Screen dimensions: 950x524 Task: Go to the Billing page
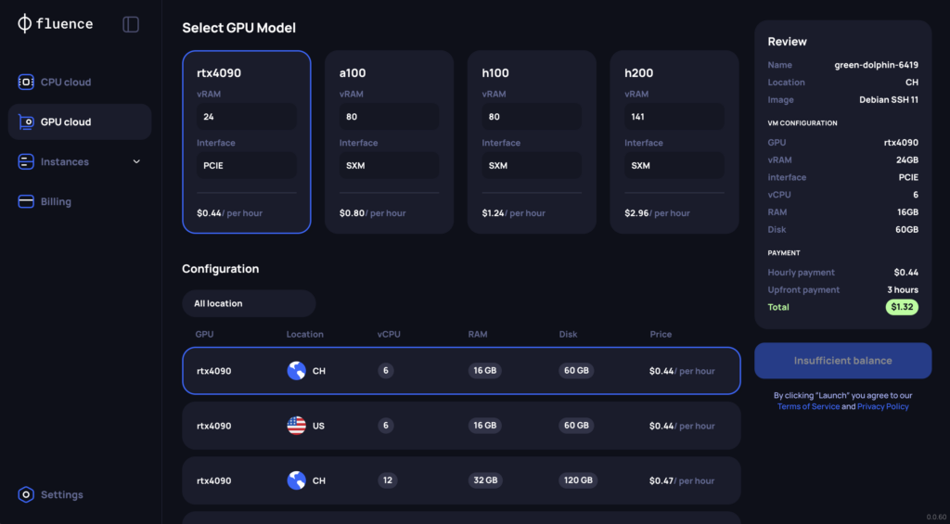[x=56, y=202]
